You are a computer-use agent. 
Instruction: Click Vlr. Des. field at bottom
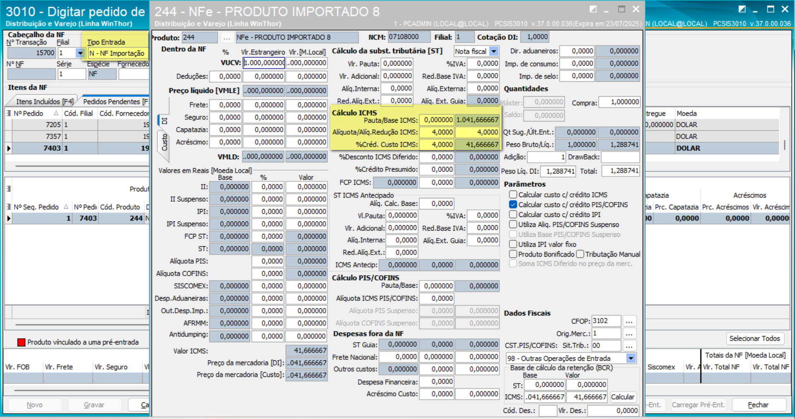click(614, 411)
